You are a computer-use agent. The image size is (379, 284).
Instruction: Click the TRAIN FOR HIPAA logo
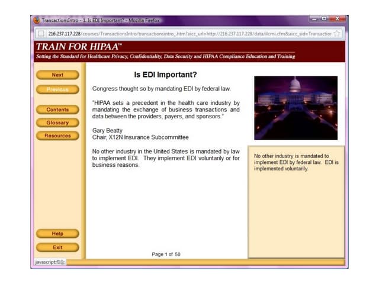79,46
